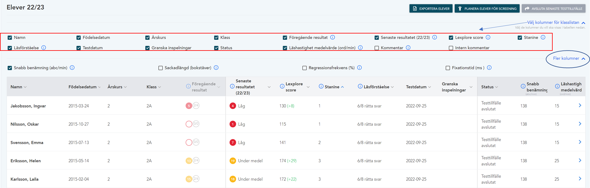Toggle the Födelsedatum column checkbox
590x188 pixels.
tap(79, 38)
